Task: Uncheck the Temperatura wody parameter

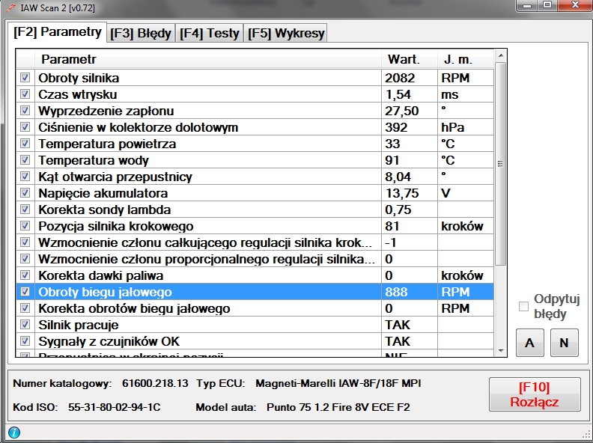Action: tap(25, 160)
